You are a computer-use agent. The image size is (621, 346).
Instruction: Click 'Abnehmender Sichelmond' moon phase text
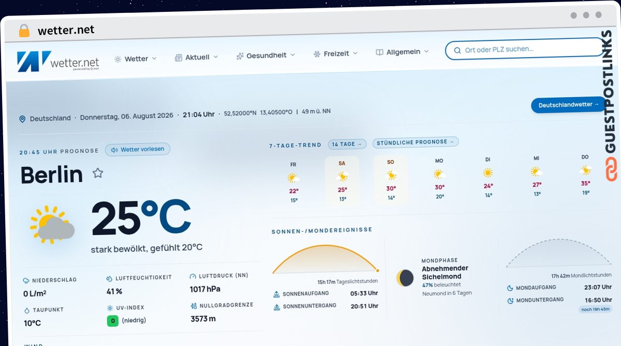[445, 272]
